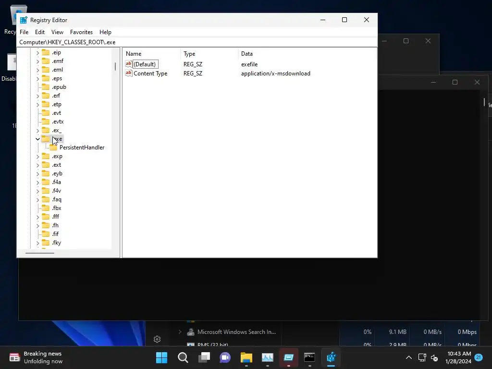Expand the .eyb key

[37, 173]
